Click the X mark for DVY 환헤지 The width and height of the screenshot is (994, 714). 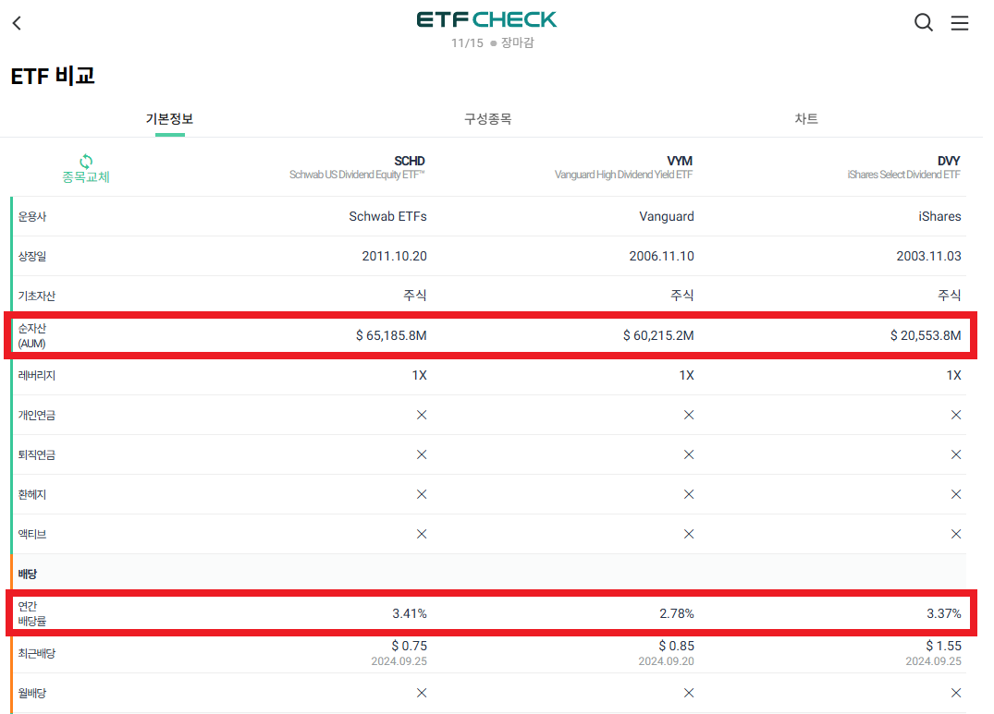pyautogui.click(x=956, y=494)
